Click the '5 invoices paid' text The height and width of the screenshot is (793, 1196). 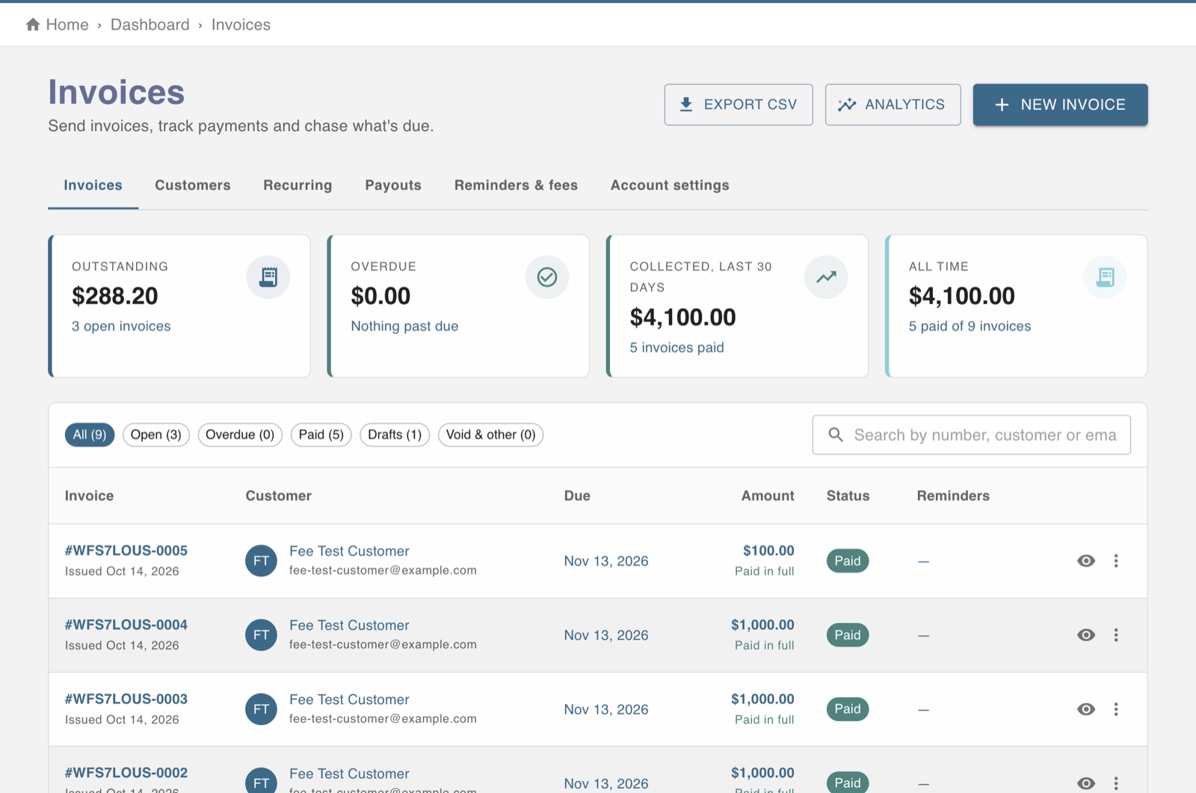tap(676, 348)
